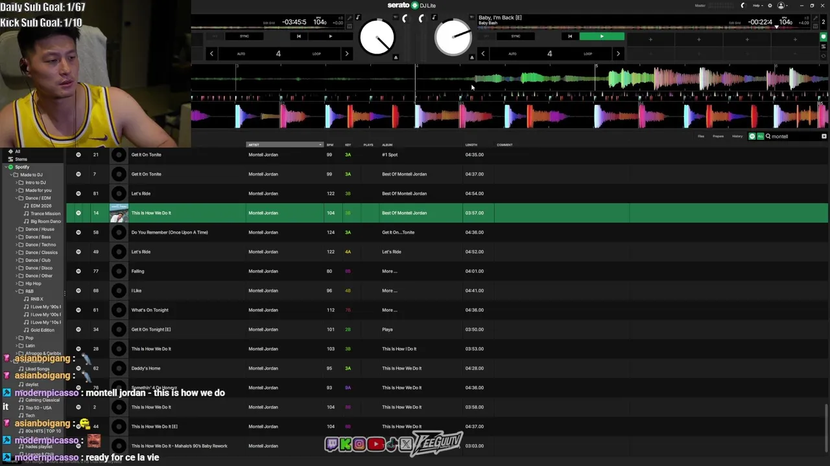Open the Gold Edition playlist
830x466 pixels.
point(42,330)
